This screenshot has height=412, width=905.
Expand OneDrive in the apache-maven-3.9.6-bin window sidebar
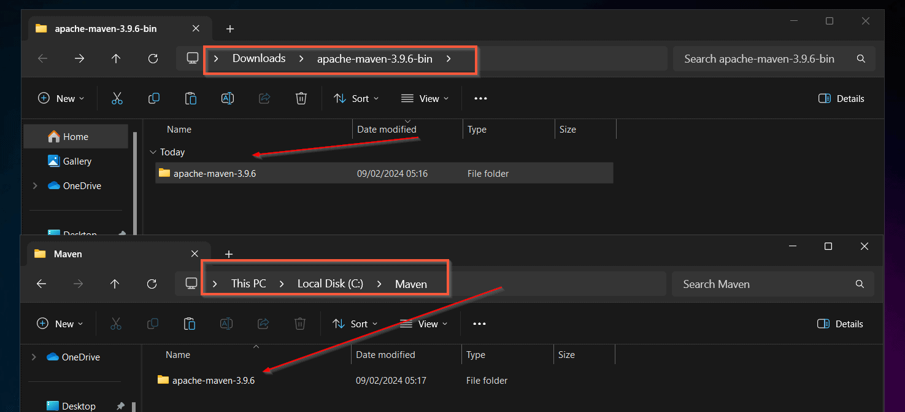tap(35, 185)
